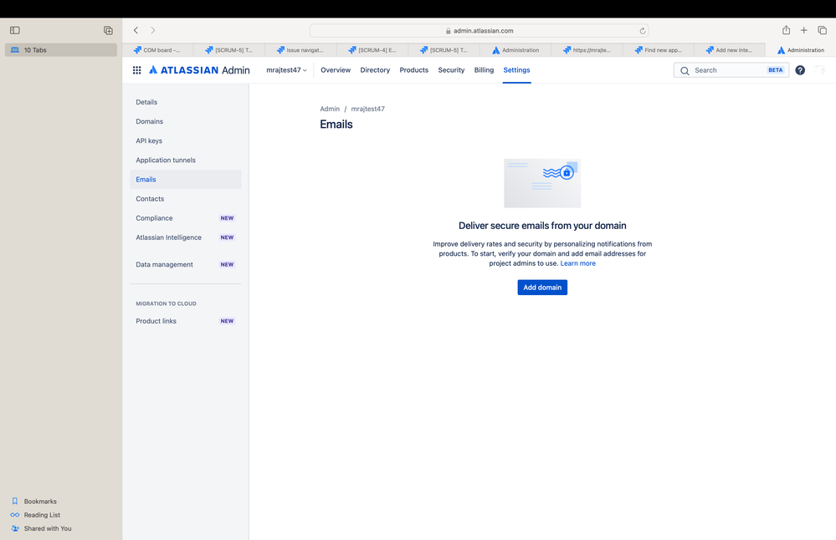The height and width of the screenshot is (540, 836).
Task: Open a new tab with plus icon
Action: coord(803,30)
